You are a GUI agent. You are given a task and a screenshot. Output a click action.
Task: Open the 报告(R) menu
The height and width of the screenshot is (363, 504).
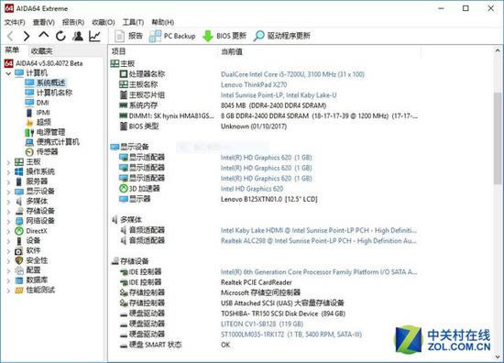73,22
